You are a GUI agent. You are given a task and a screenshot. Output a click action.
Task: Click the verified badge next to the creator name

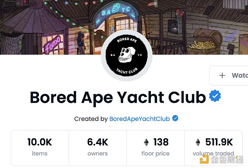pyautogui.click(x=175, y=118)
